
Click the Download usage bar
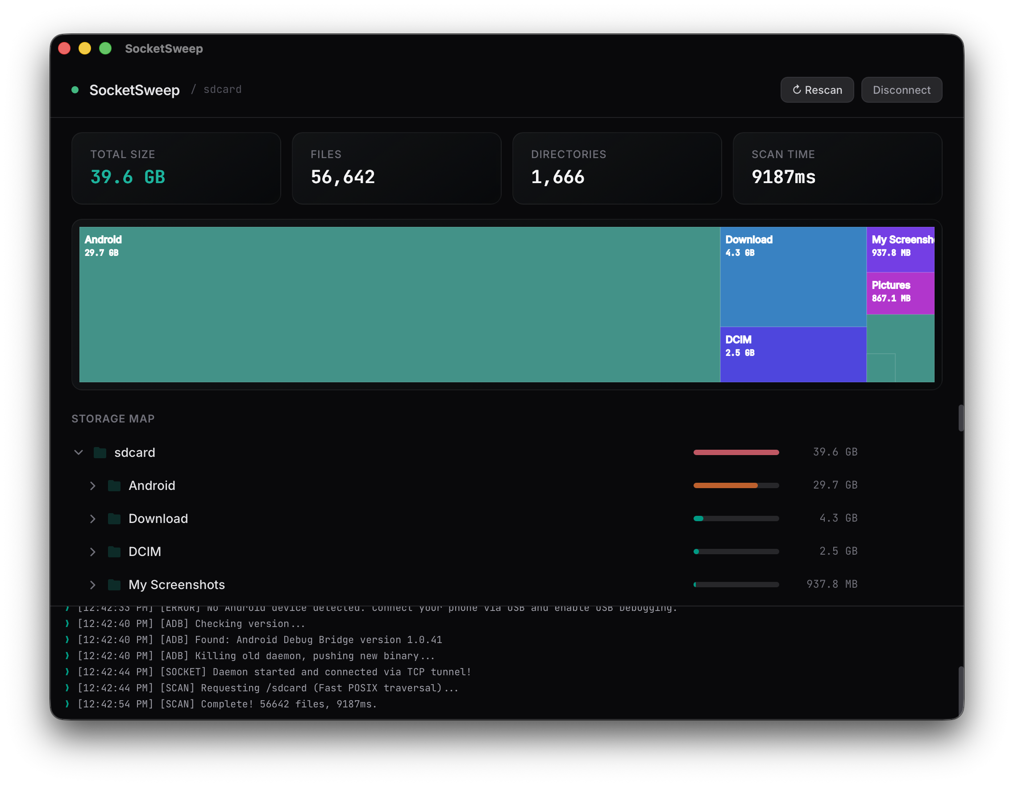[736, 518]
